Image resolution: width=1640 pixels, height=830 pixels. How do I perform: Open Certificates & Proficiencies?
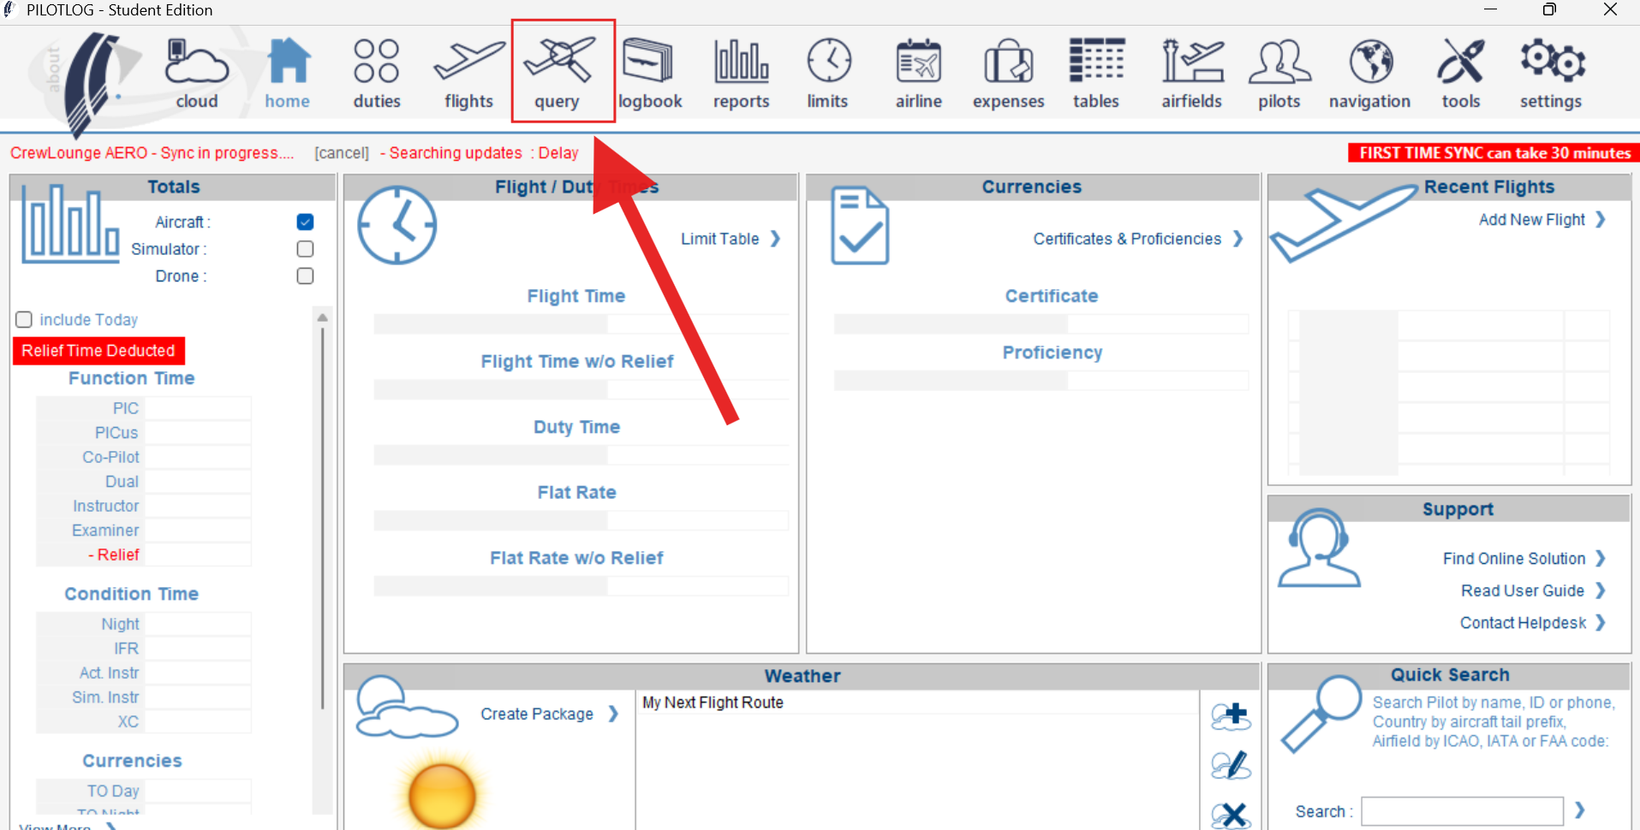pos(1138,239)
